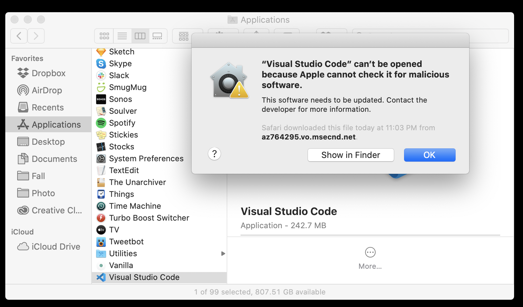Click the Favorites sidebar heading
This screenshot has width=523, height=307.
tap(27, 58)
